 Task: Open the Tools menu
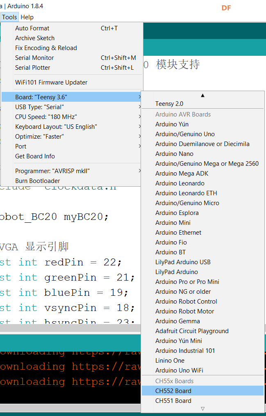click(9, 17)
